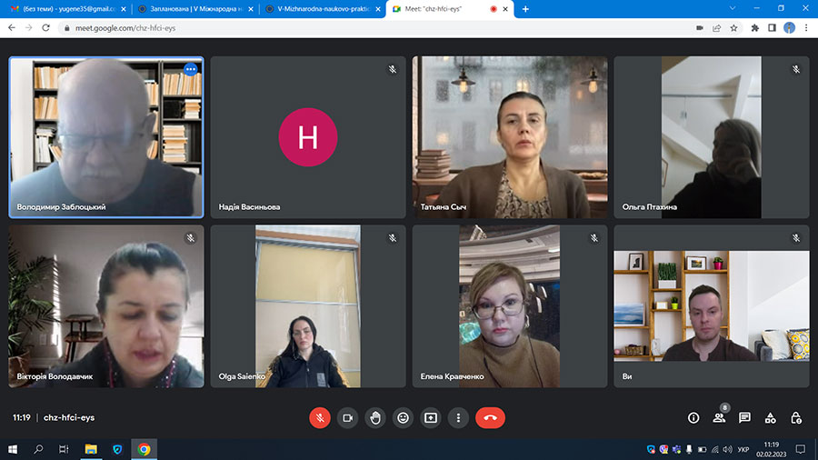Open the Chrome profile avatar
Screen dimensions: 818x460
(789, 27)
